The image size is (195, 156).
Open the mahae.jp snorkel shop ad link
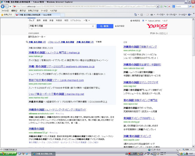pyautogui.click(x=54, y=53)
